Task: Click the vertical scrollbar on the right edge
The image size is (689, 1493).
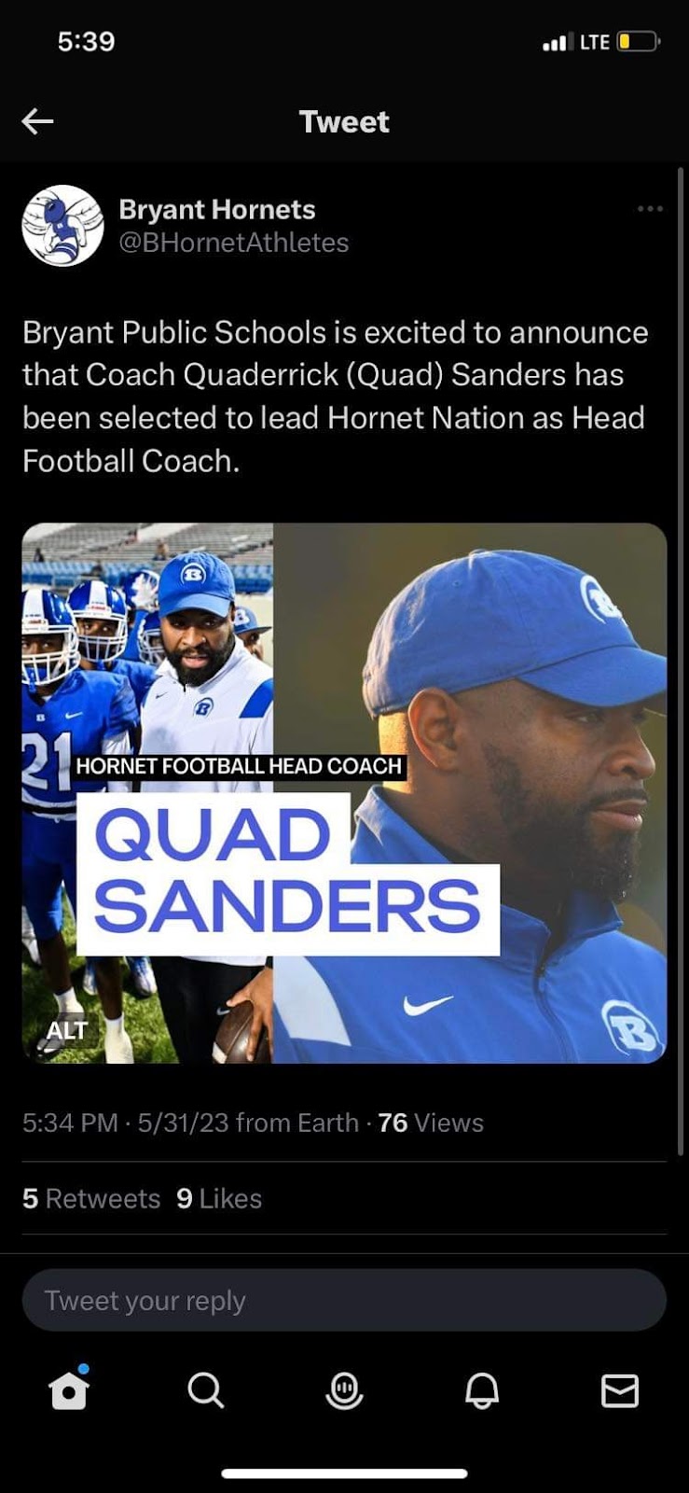Action: tap(681, 663)
